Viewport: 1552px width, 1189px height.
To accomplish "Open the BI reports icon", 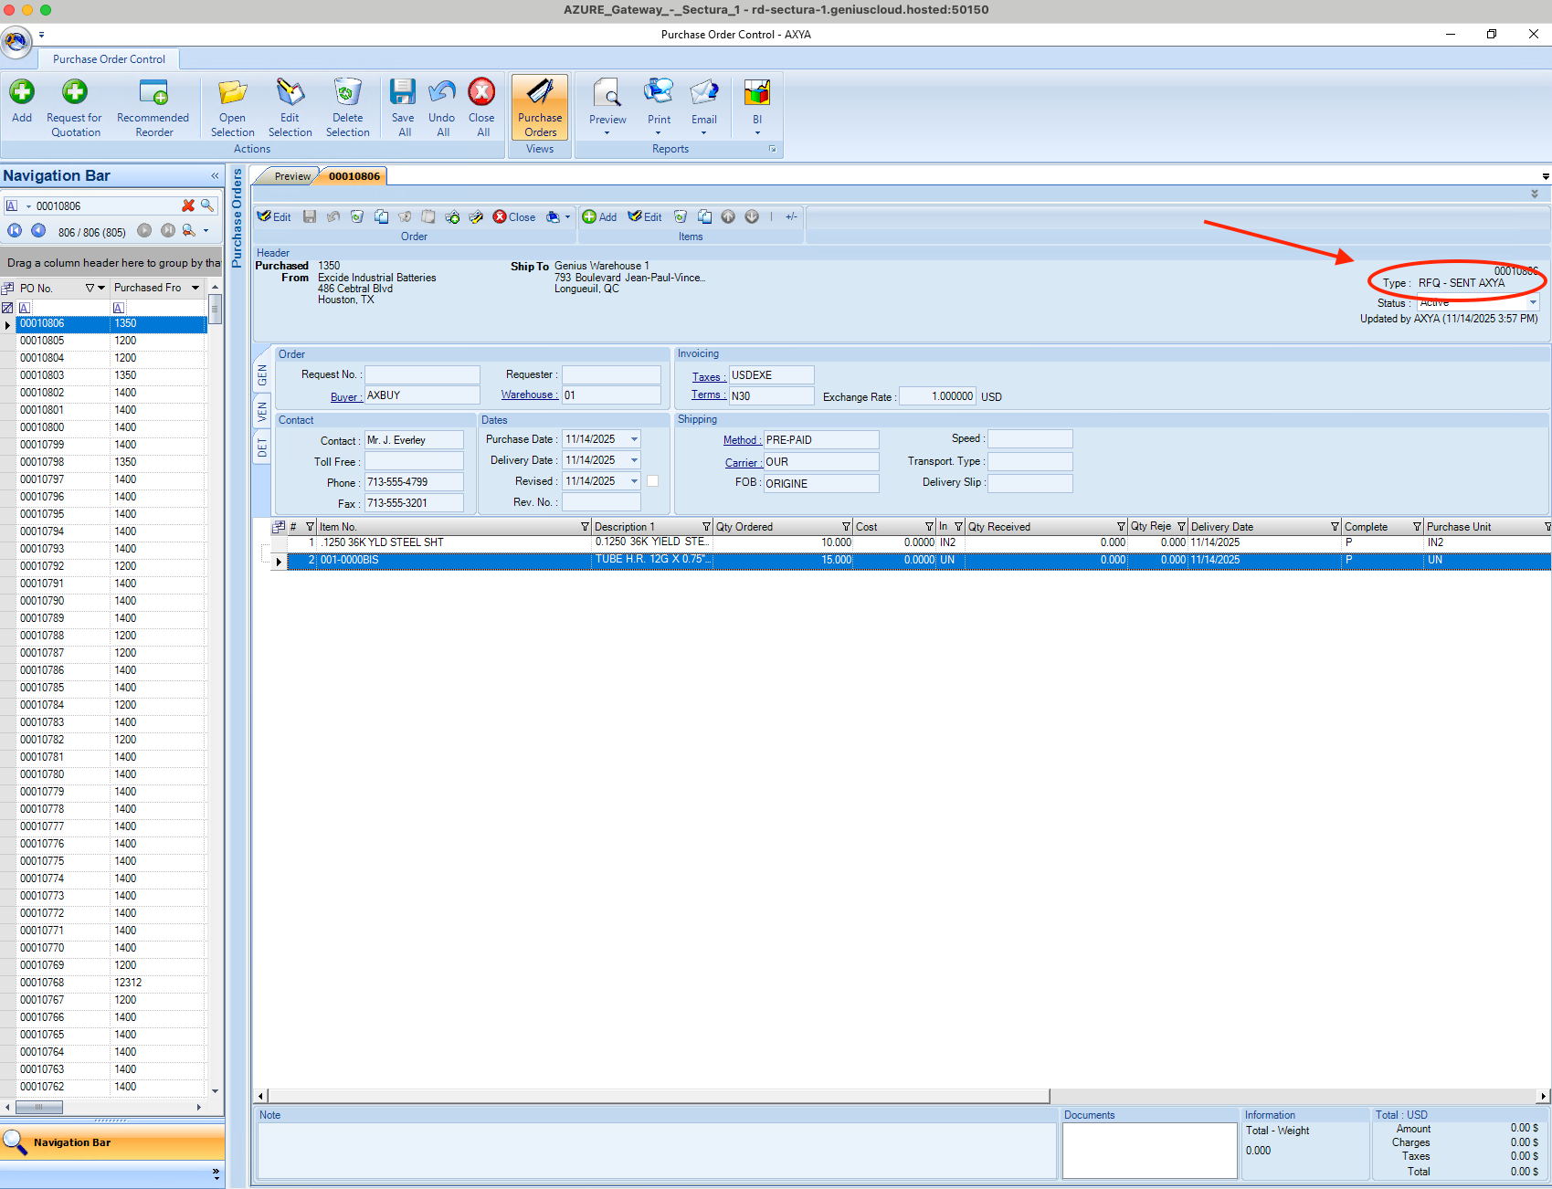I will [x=756, y=93].
